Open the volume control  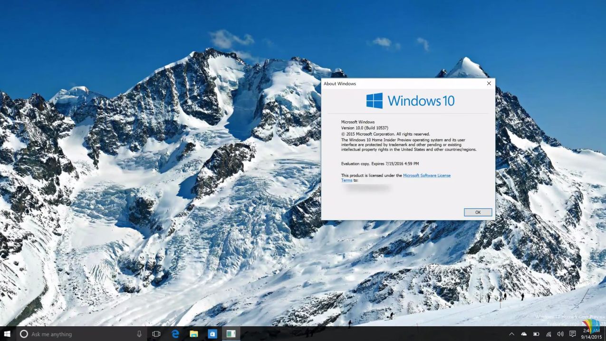pyautogui.click(x=560, y=334)
